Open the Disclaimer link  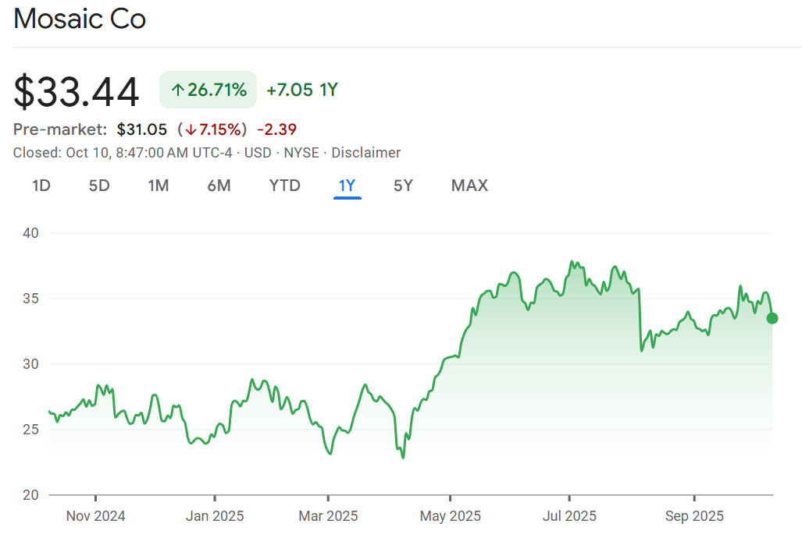pos(365,153)
